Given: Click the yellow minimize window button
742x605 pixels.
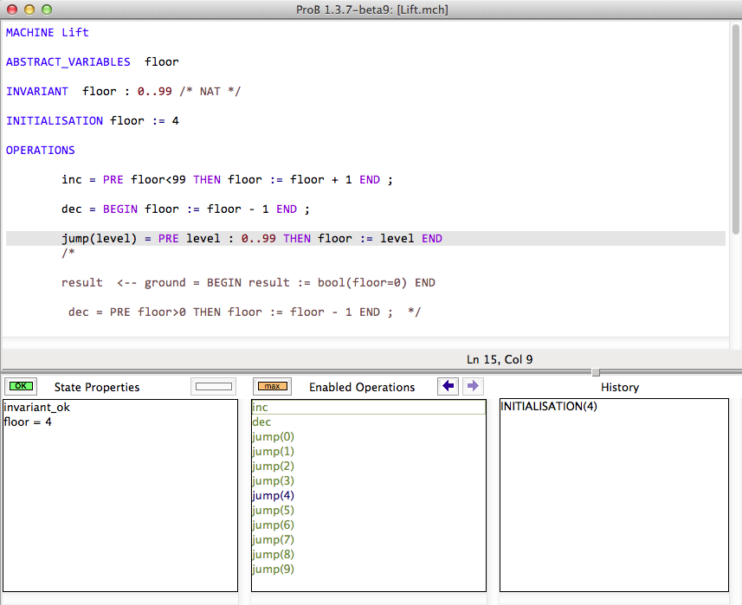Looking at the screenshot, I should [x=29, y=10].
